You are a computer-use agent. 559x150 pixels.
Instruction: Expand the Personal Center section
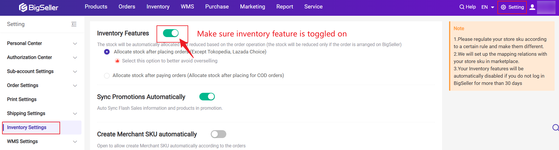(x=42, y=43)
